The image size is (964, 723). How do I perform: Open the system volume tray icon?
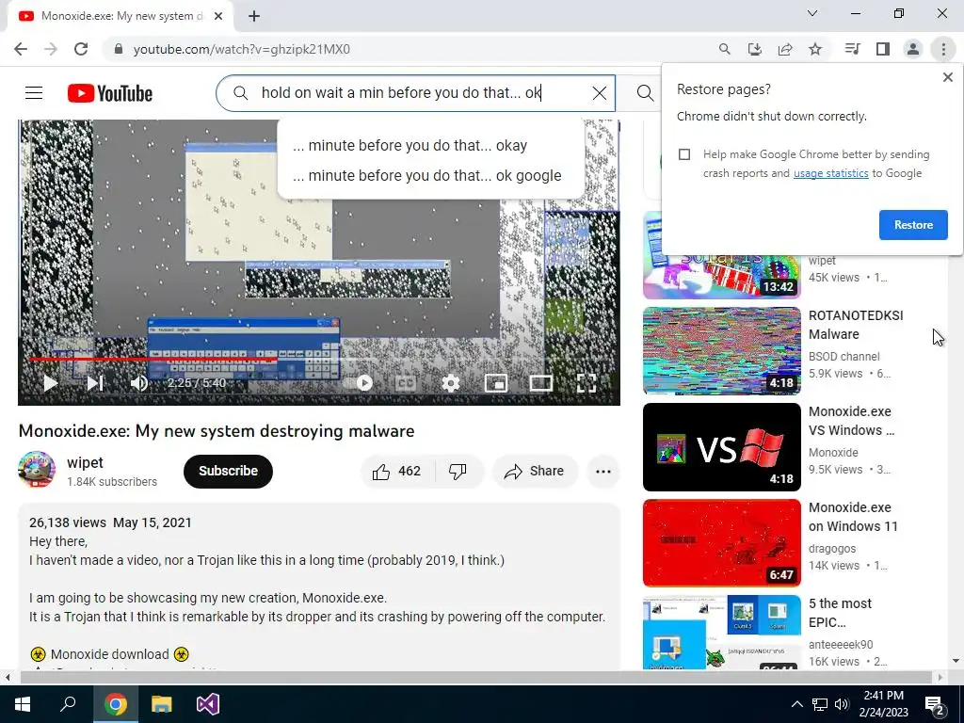click(x=842, y=704)
